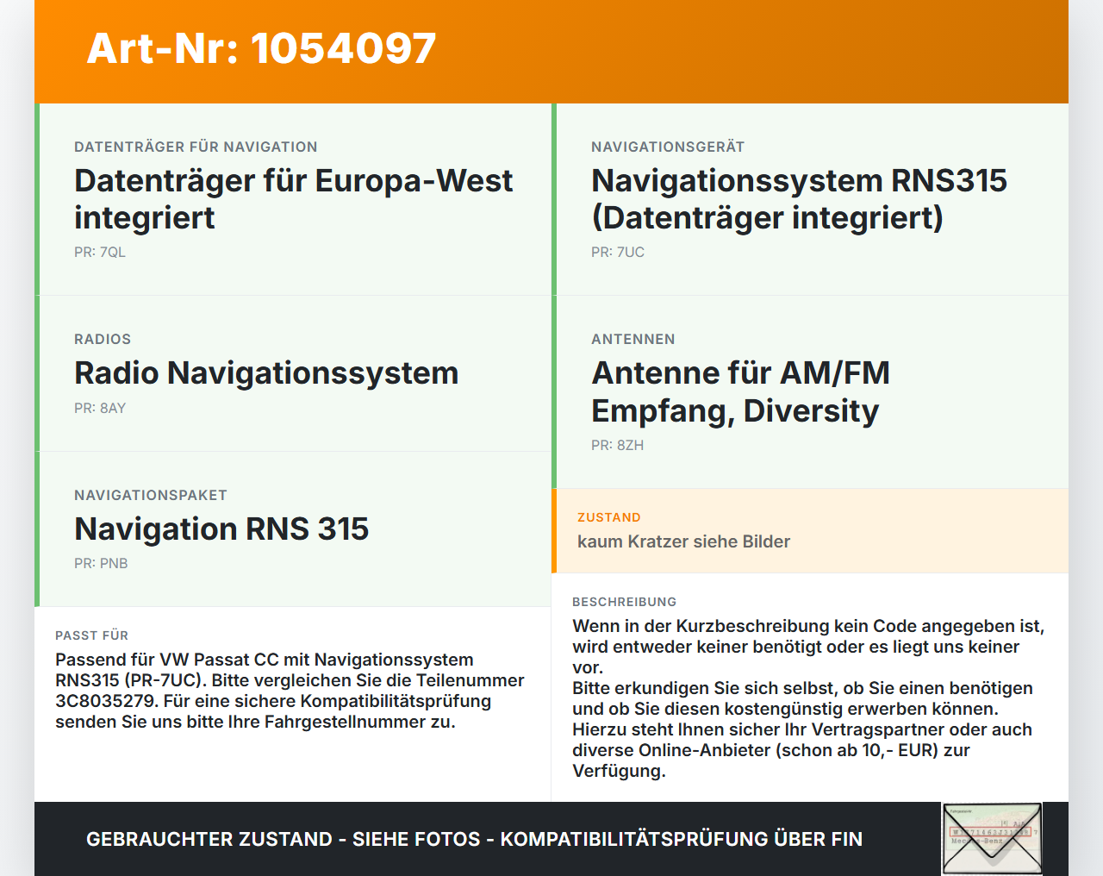
Task: Click the NAVIGATIONSPAKET category label
Action: 151,496
